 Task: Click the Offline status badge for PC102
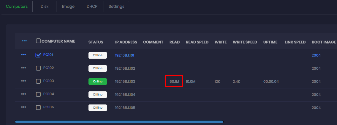[x=97, y=68]
